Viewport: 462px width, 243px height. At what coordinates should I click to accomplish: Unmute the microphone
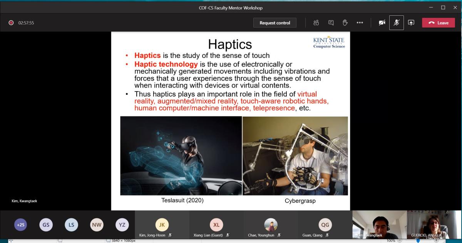(396, 23)
